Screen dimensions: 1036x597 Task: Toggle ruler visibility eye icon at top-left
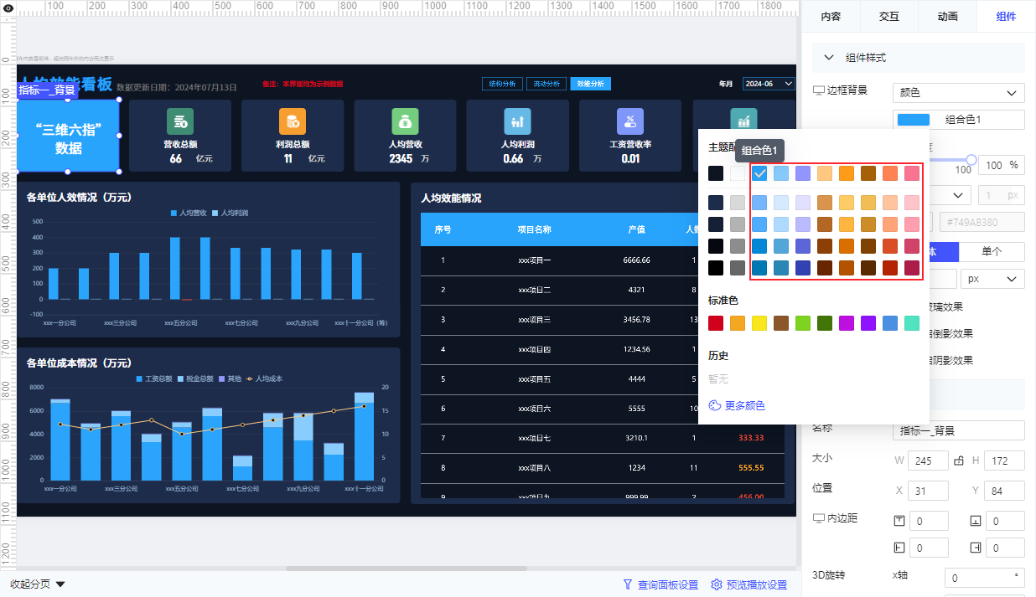(8, 8)
